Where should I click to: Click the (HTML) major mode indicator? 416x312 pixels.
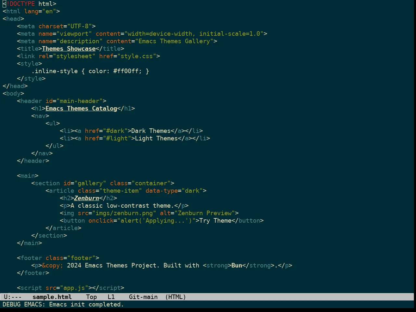[x=175, y=297]
